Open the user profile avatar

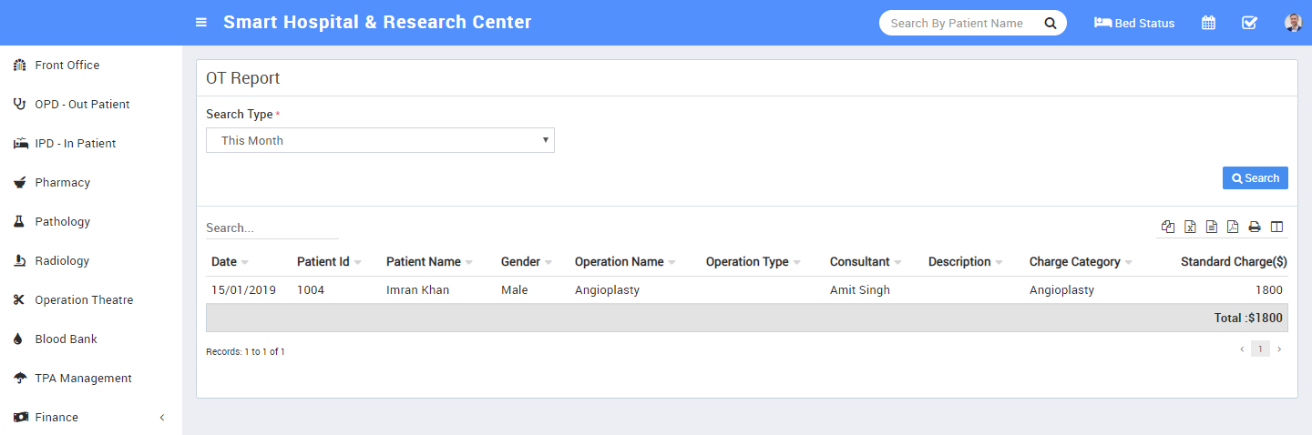click(1293, 23)
